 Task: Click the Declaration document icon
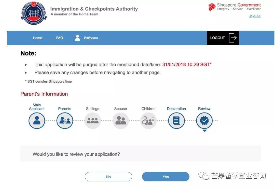[176, 121]
